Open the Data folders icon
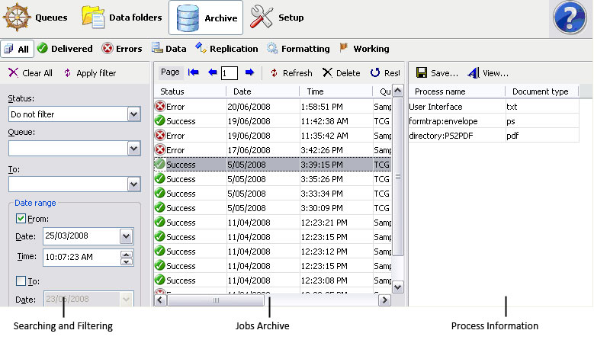 (x=93, y=18)
